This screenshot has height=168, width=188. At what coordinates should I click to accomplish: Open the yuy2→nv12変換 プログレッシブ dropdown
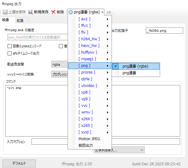59,74
